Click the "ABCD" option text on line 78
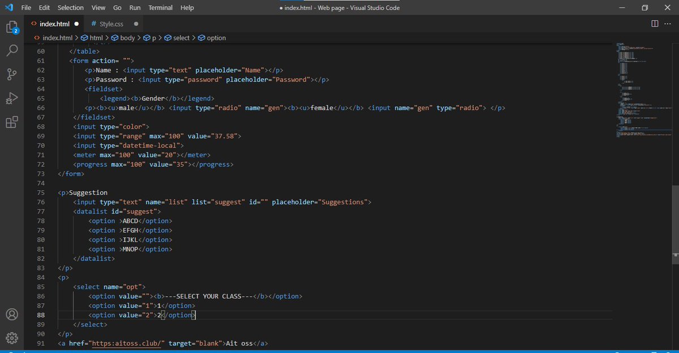 (130, 221)
